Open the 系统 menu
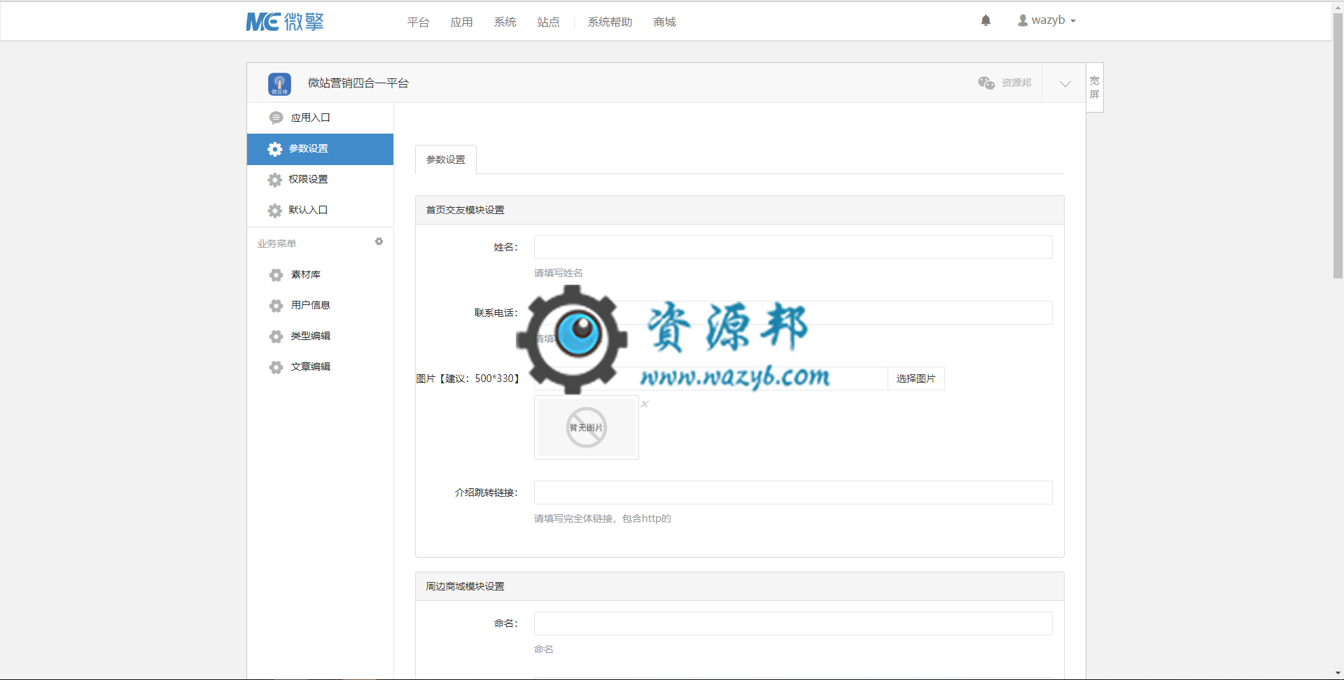1344x680 pixels. pos(505,22)
